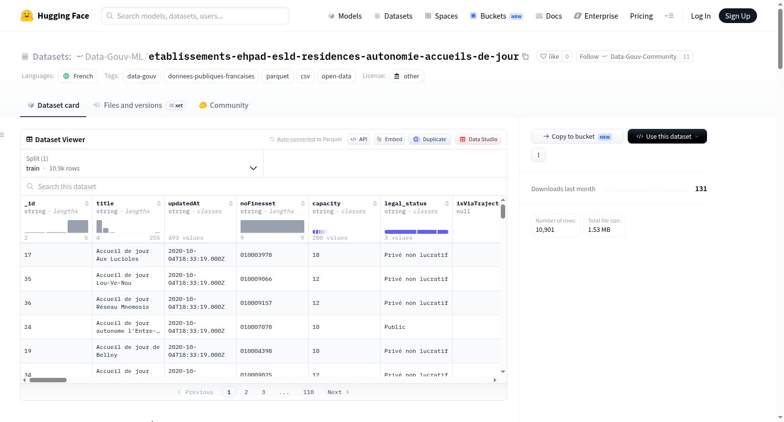Sort the capacity column
Image resolution: width=784 pixels, height=422 pixels.
point(375,203)
